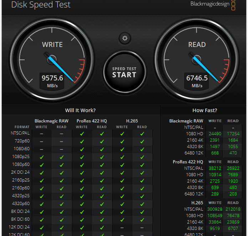Click Blackmagic RAW heading in How Fast panel
The height and width of the screenshot is (236, 248).
pos(186,121)
